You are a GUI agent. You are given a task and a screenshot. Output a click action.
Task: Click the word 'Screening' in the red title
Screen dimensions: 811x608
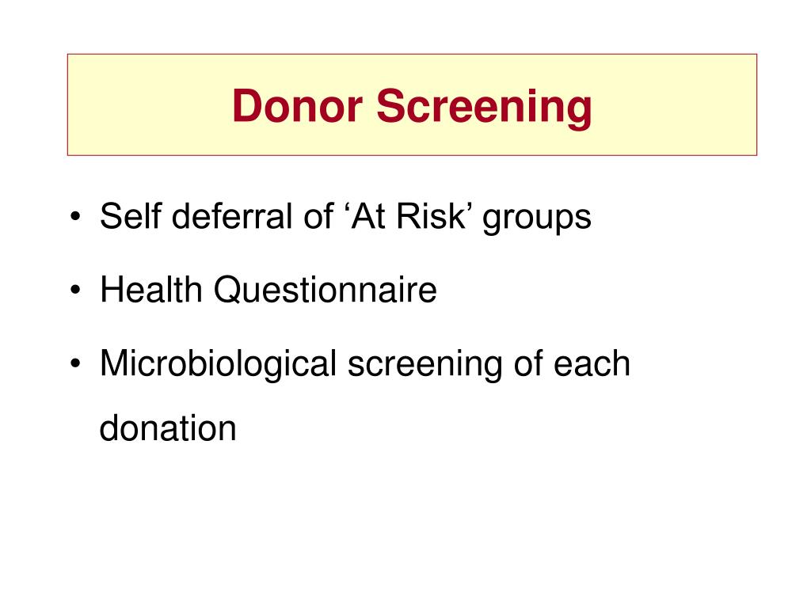tap(483, 107)
